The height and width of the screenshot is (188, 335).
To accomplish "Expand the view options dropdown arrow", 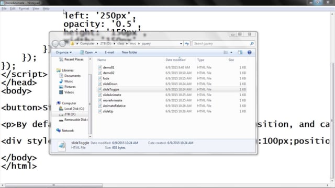I will [x=231, y=52].
